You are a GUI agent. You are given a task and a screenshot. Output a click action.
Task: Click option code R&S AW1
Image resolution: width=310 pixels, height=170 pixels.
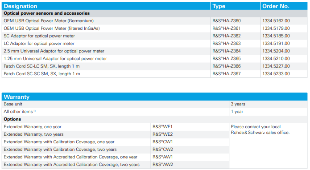click(163, 157)
